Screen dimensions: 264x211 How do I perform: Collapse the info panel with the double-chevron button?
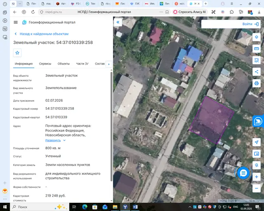pos(118,22)
